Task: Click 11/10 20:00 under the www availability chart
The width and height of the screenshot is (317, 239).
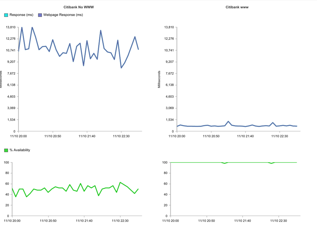Action: pos(171,221)
